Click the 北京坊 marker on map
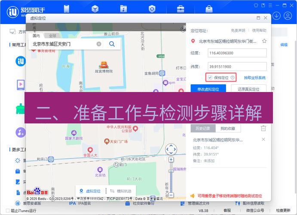The image size is (297, 215). 100,169
